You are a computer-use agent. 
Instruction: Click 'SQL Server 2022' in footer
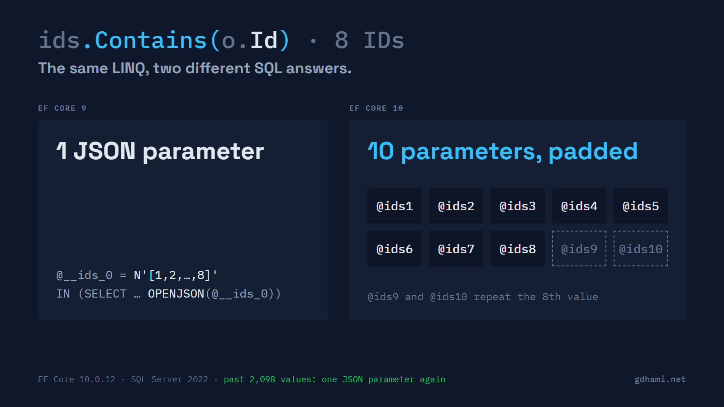pos(170,379)
